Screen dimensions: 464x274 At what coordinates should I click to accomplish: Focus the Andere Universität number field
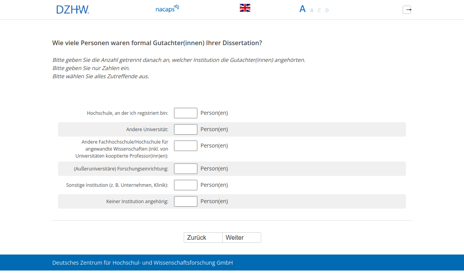(x=185, y=130)
